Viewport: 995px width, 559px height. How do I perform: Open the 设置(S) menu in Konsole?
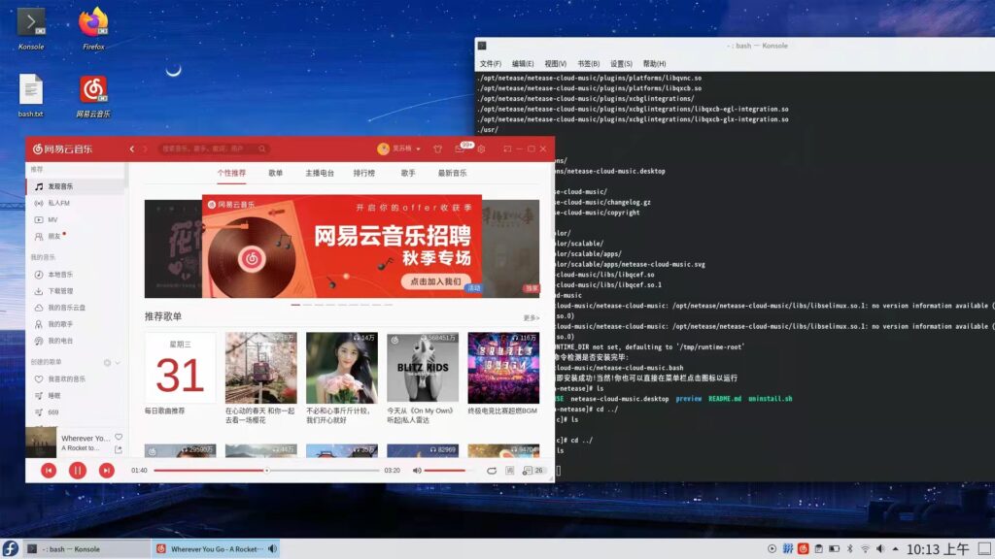point(621,64)
